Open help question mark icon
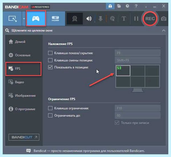This screenshot has height=157, width=171. [x=136, y=6]
